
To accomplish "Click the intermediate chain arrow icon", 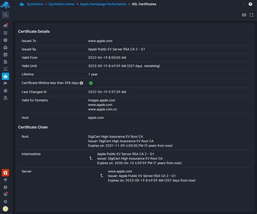I will click(91, 158).
